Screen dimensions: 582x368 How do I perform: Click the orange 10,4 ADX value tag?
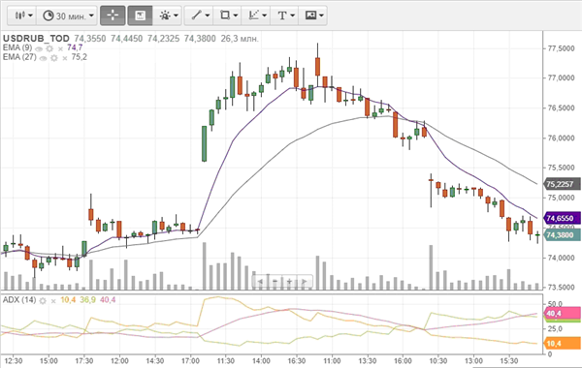click(562, 344)
